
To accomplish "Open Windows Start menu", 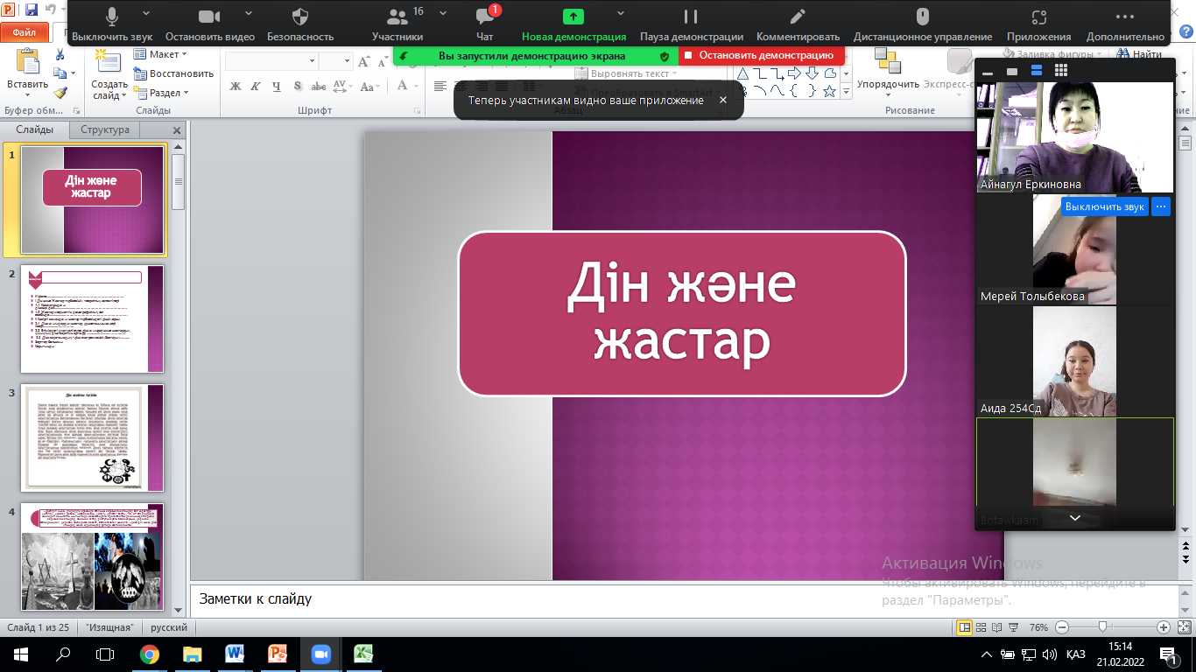I will click(x=21, y=654).
